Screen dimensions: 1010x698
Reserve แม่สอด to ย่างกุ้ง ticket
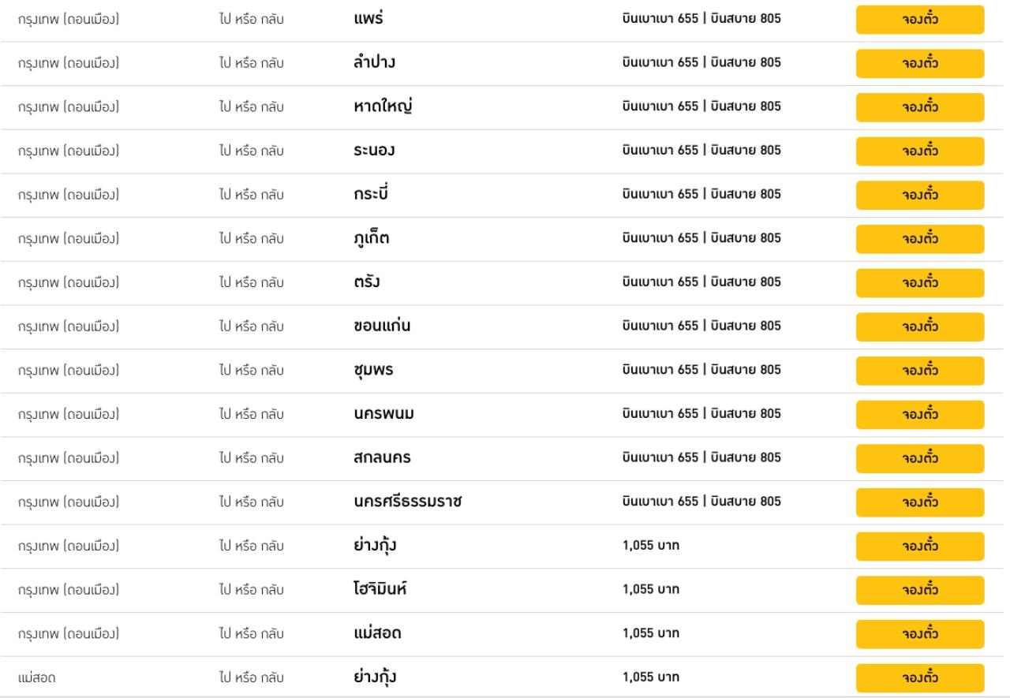click(920, 678)
